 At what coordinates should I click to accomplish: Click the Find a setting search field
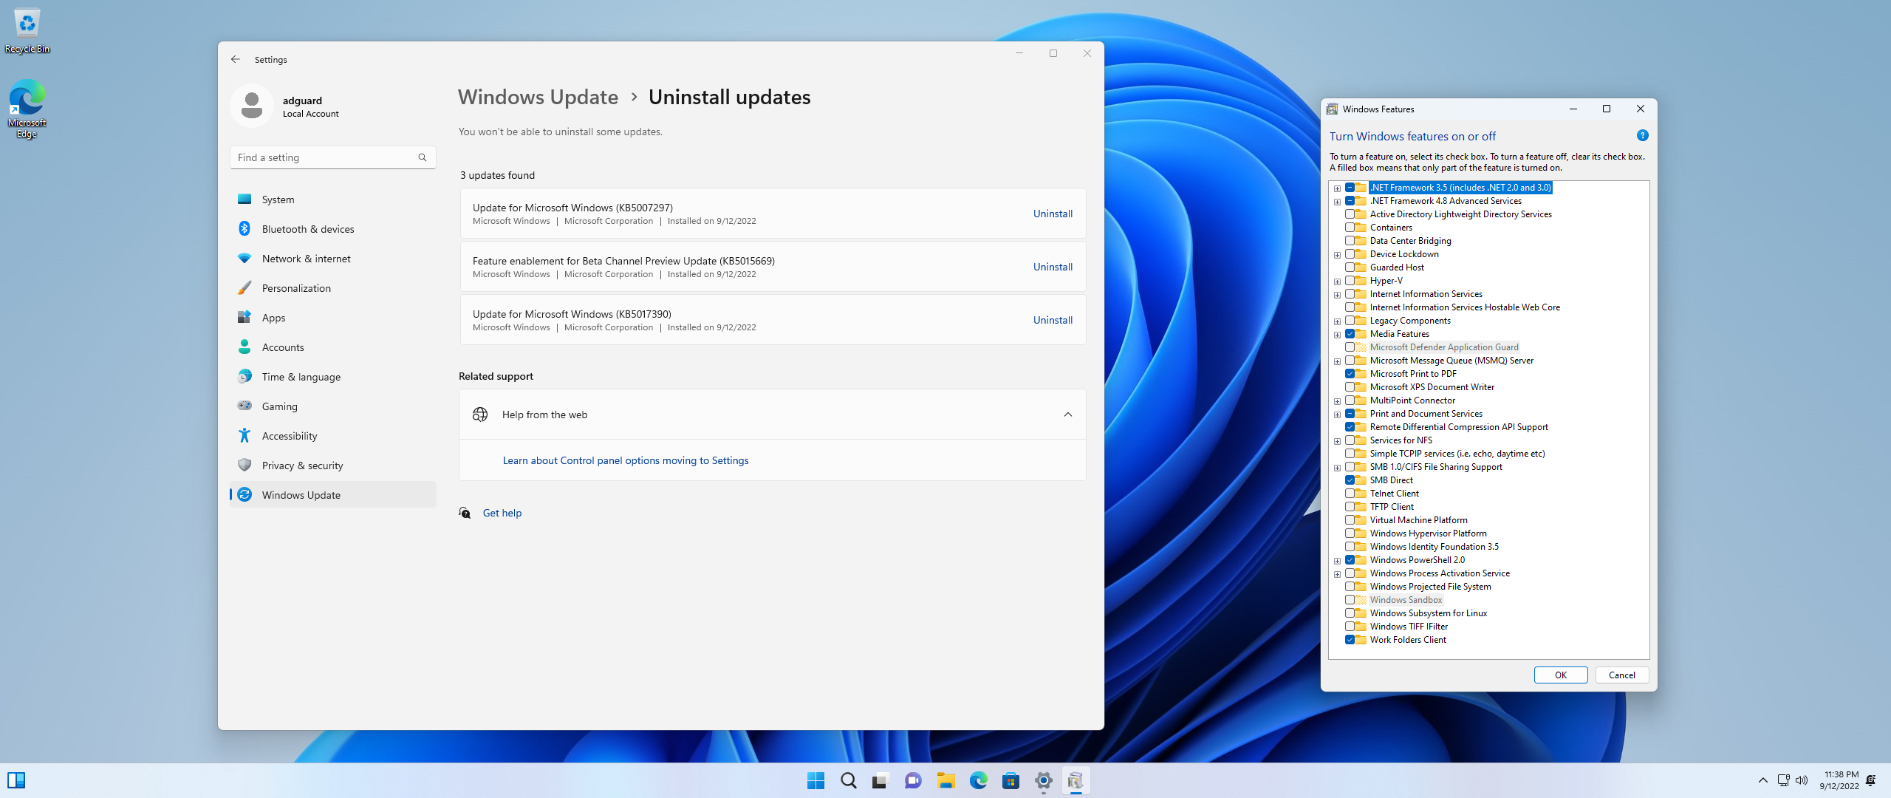[333, 157]
